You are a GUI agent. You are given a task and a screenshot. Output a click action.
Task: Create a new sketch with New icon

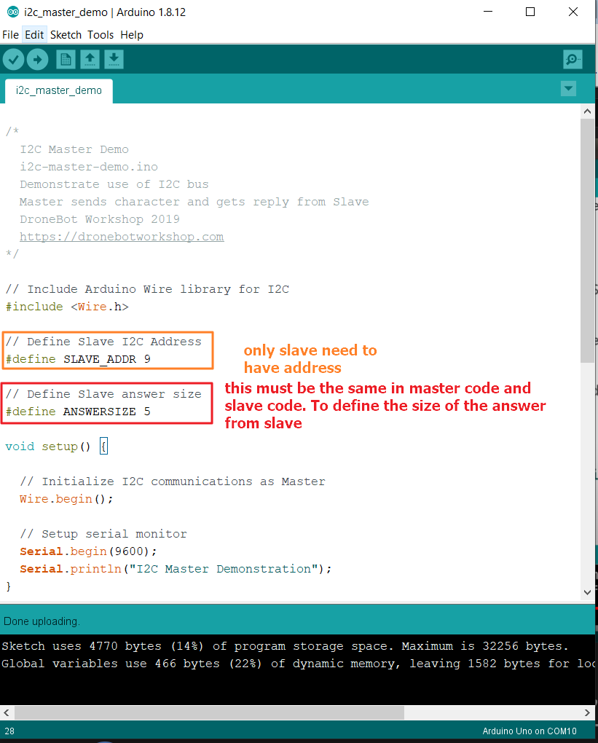click(66, 60)
